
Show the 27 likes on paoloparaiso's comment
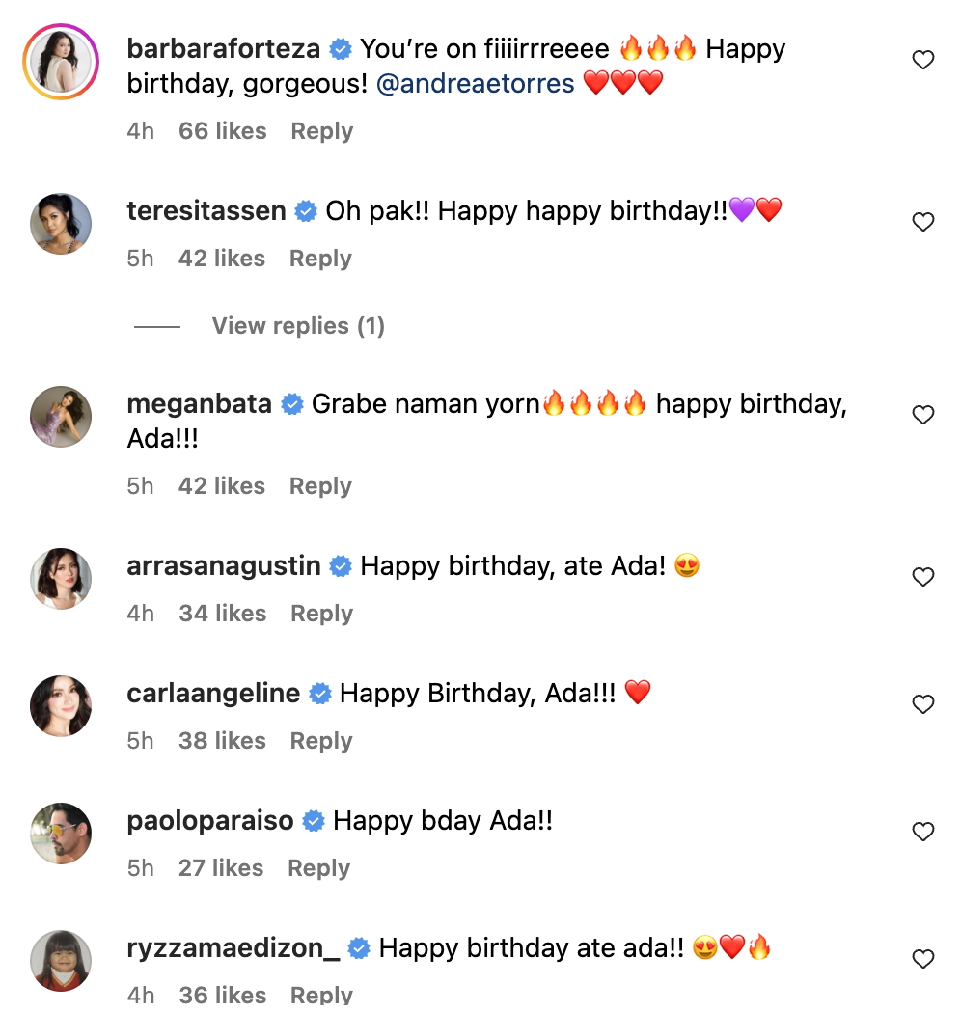[x=221, y=868]
